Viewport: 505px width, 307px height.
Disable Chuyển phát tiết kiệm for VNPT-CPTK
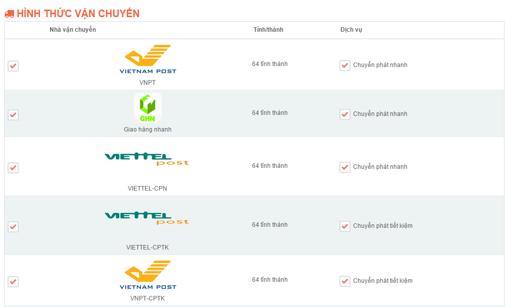click(x=345, y=281)
